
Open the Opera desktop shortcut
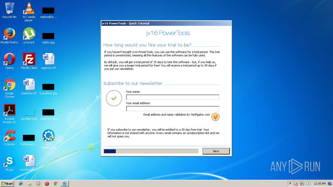pos(9,61)
